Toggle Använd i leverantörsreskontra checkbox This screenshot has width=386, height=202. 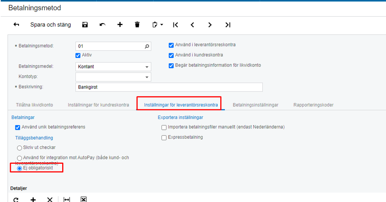point(171,45)
